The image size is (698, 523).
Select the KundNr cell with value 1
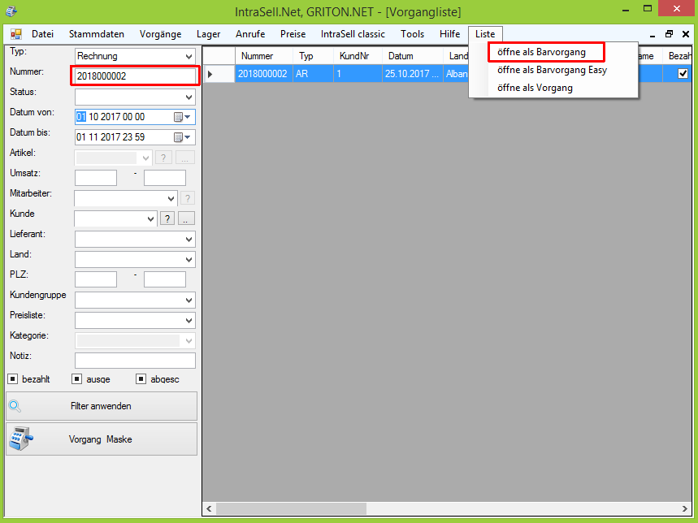[358, 74]
